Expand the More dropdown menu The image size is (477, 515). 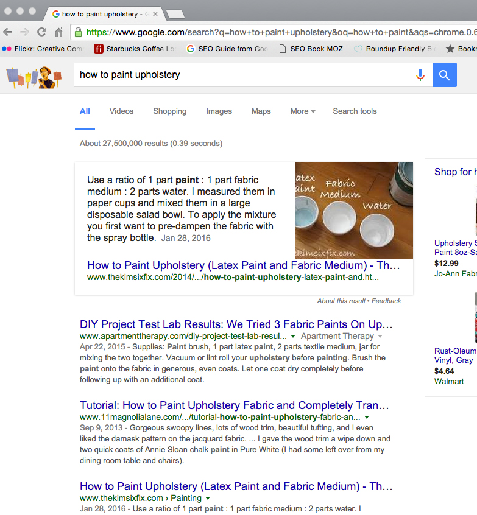(x=302, y=111)
